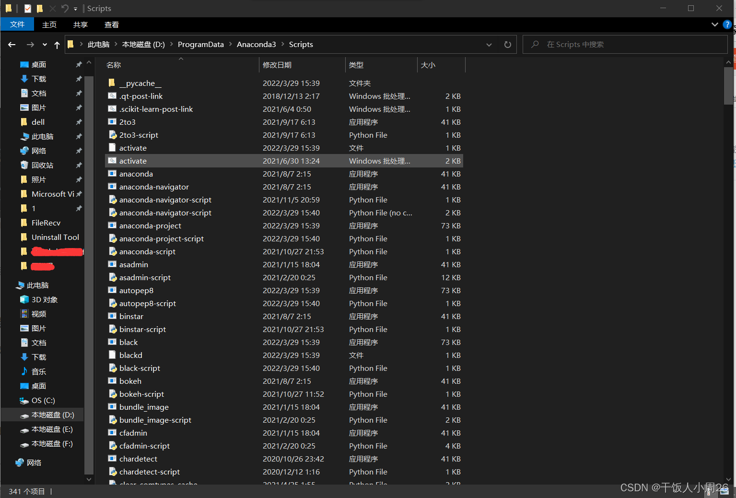This screenshot has width=736, height=498.
Task: Click the file list vertical scrollbar thumb
Action: pos(728,85)
